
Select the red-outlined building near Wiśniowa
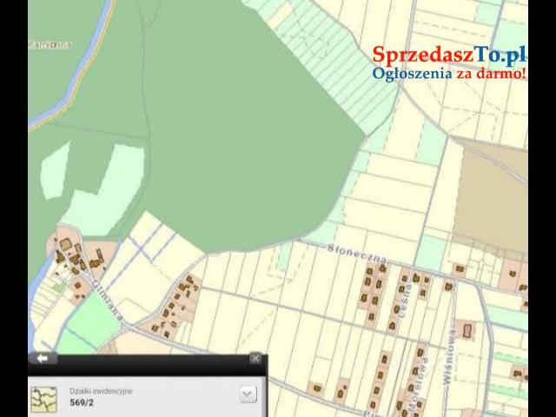point(468,330)
